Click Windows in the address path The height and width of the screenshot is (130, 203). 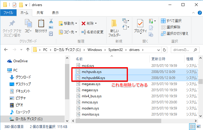pyautogui.click(x=95, y=50)
